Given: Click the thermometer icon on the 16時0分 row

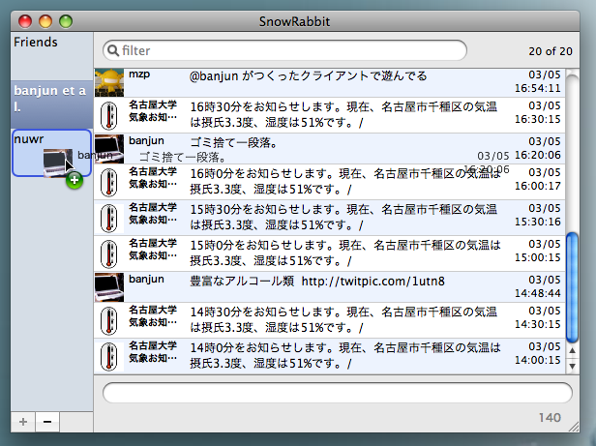Looking at the screenshot, I should coord(109,182).
